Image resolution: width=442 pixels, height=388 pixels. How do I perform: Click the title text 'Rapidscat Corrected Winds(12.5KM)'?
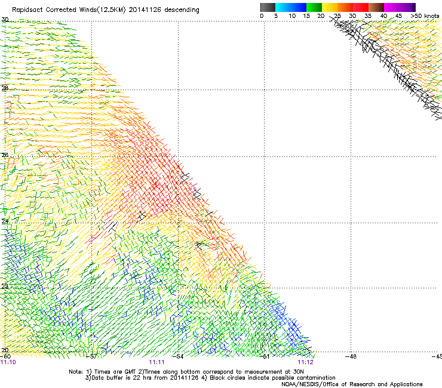click(69, 10)
